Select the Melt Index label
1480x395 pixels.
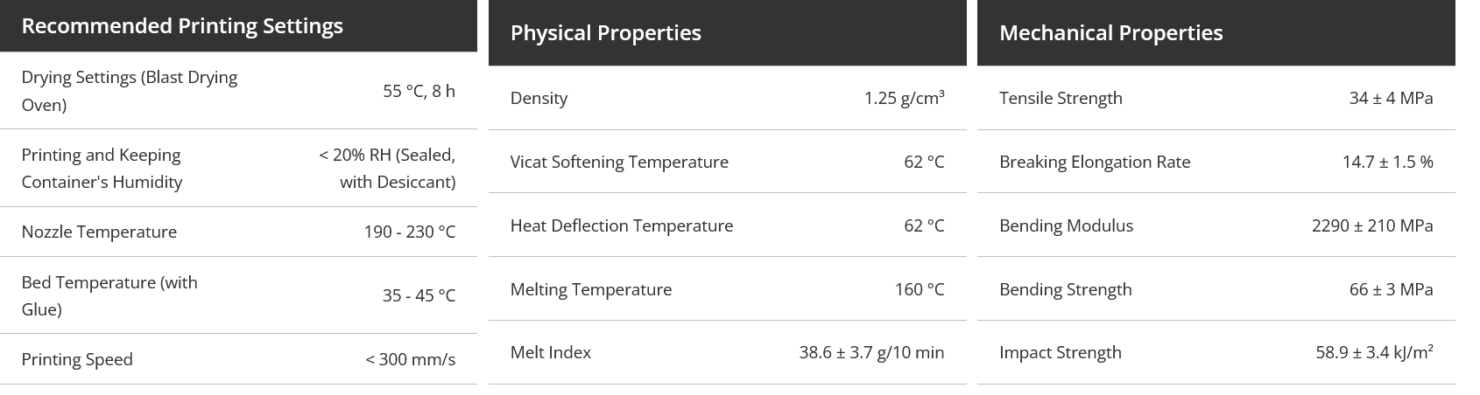[x=551, y=352]
